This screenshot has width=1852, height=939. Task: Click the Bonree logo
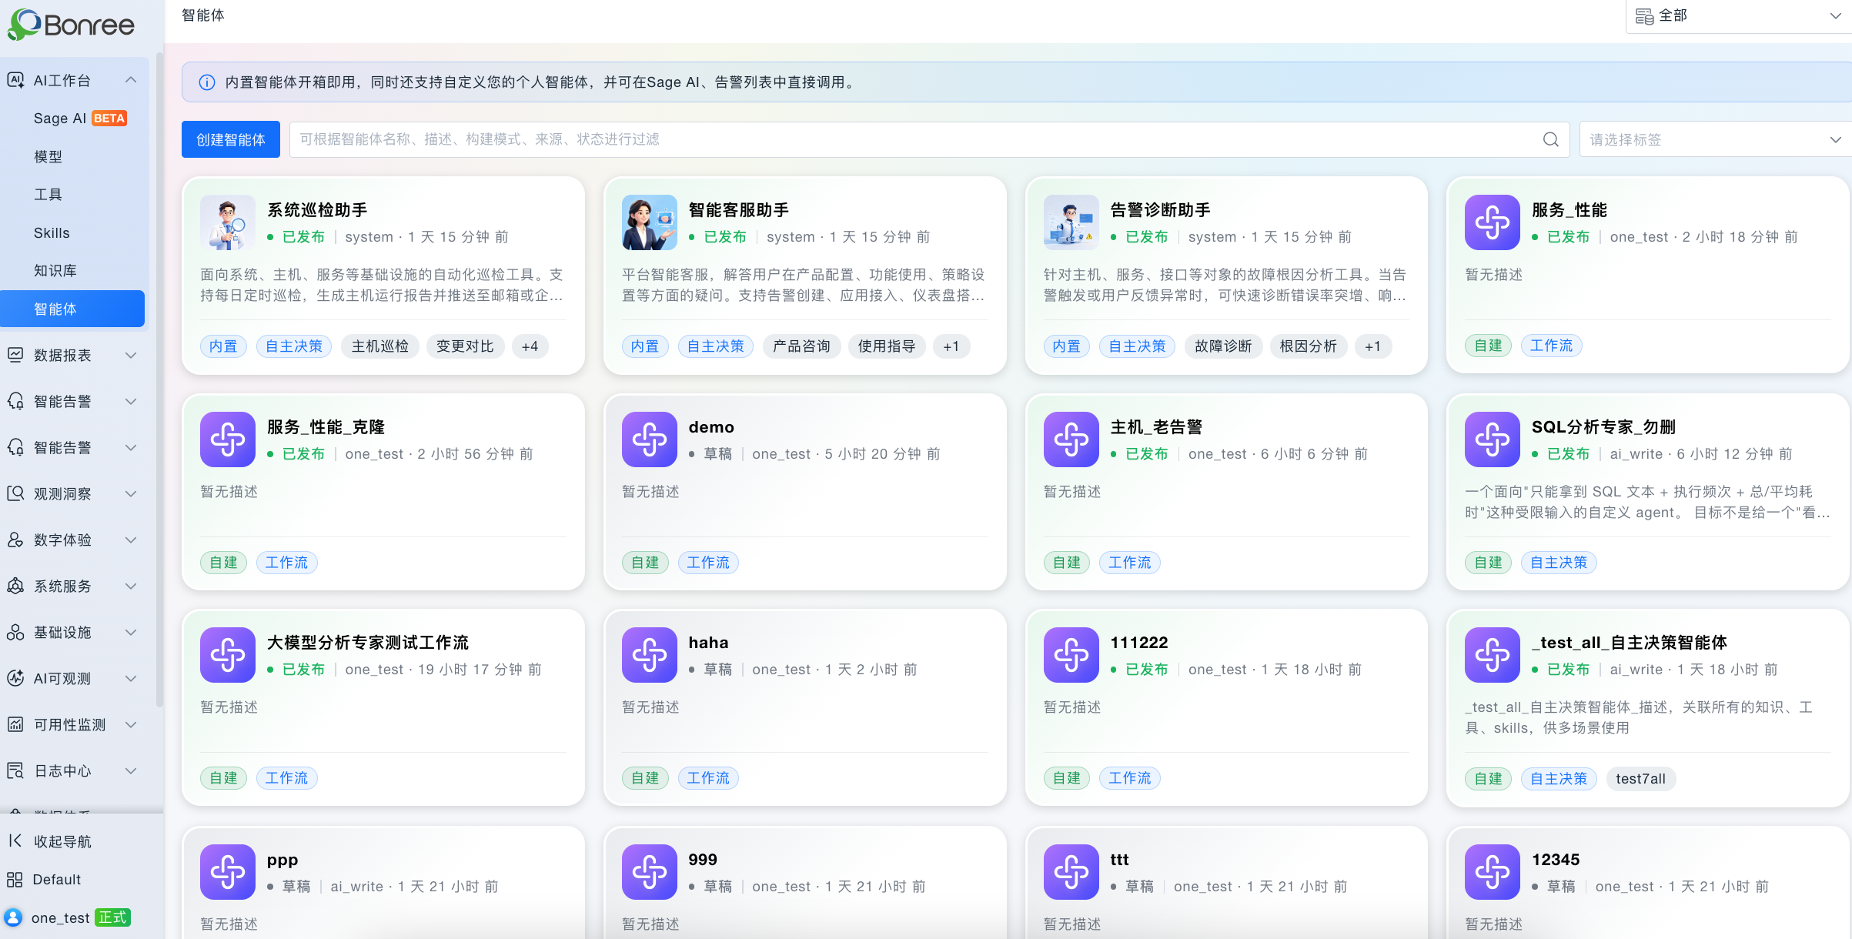point(71,25)
